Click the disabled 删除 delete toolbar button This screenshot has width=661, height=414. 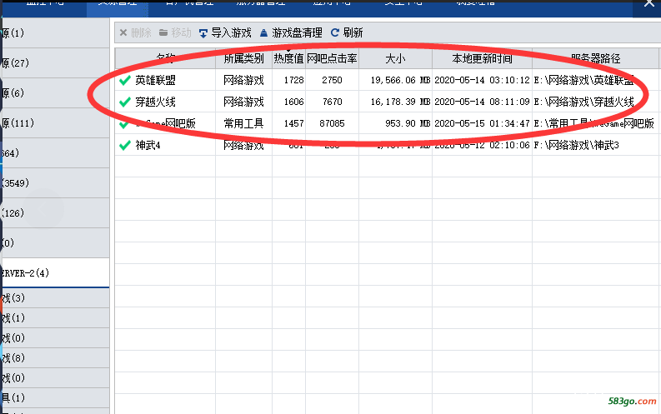pos(135,32)
